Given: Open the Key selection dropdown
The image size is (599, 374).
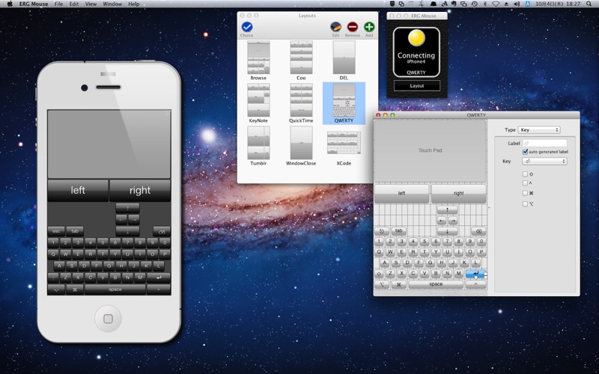Looking at the screenshot, I should [x=544, y=161].
